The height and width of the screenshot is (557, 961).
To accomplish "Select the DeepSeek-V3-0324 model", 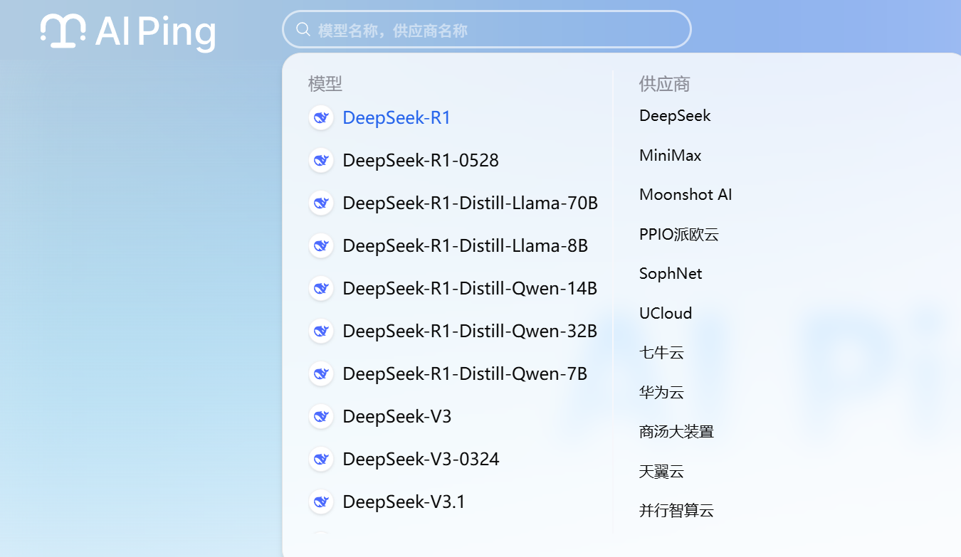I will click(421, 459).
